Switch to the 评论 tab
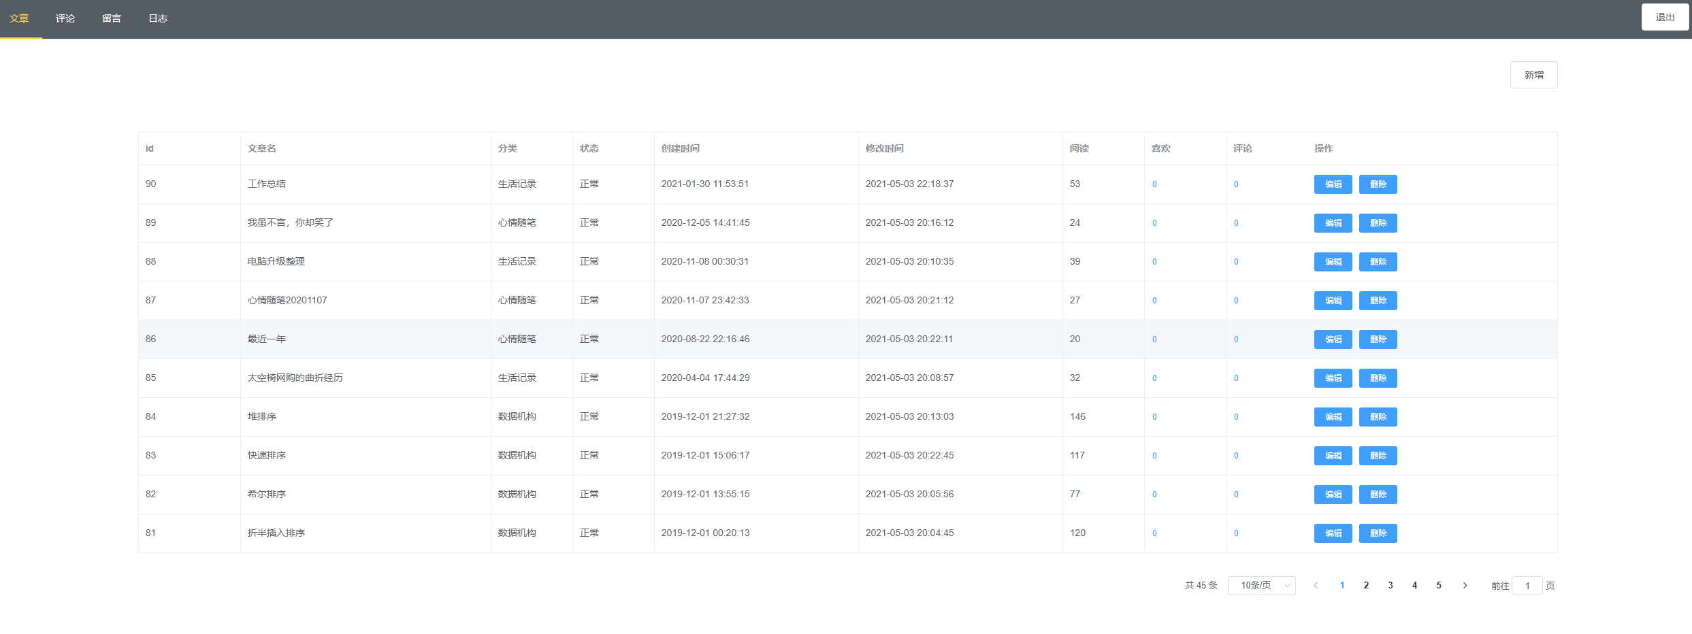This screenshot has width=1692, height=634. (x=65, y=18)
